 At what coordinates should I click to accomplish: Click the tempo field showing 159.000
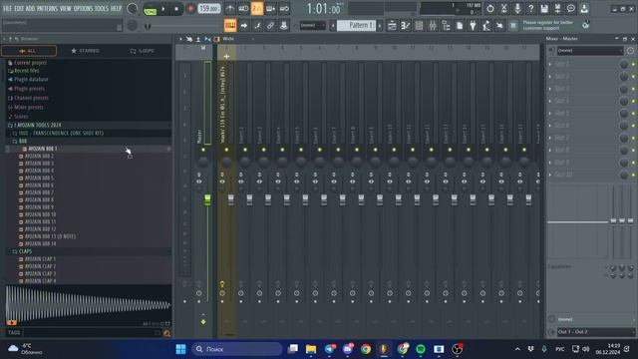208,9
